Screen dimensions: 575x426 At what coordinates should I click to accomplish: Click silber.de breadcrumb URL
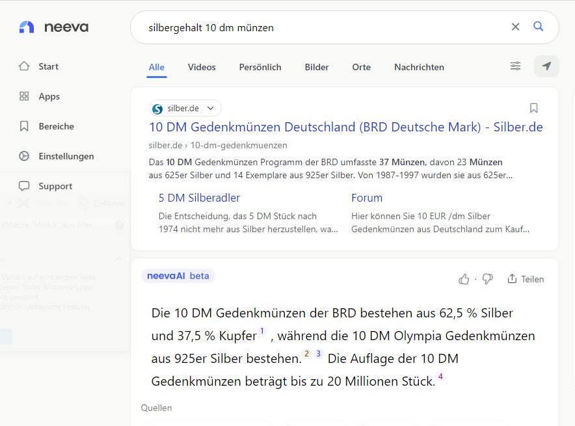coord(218,146)
